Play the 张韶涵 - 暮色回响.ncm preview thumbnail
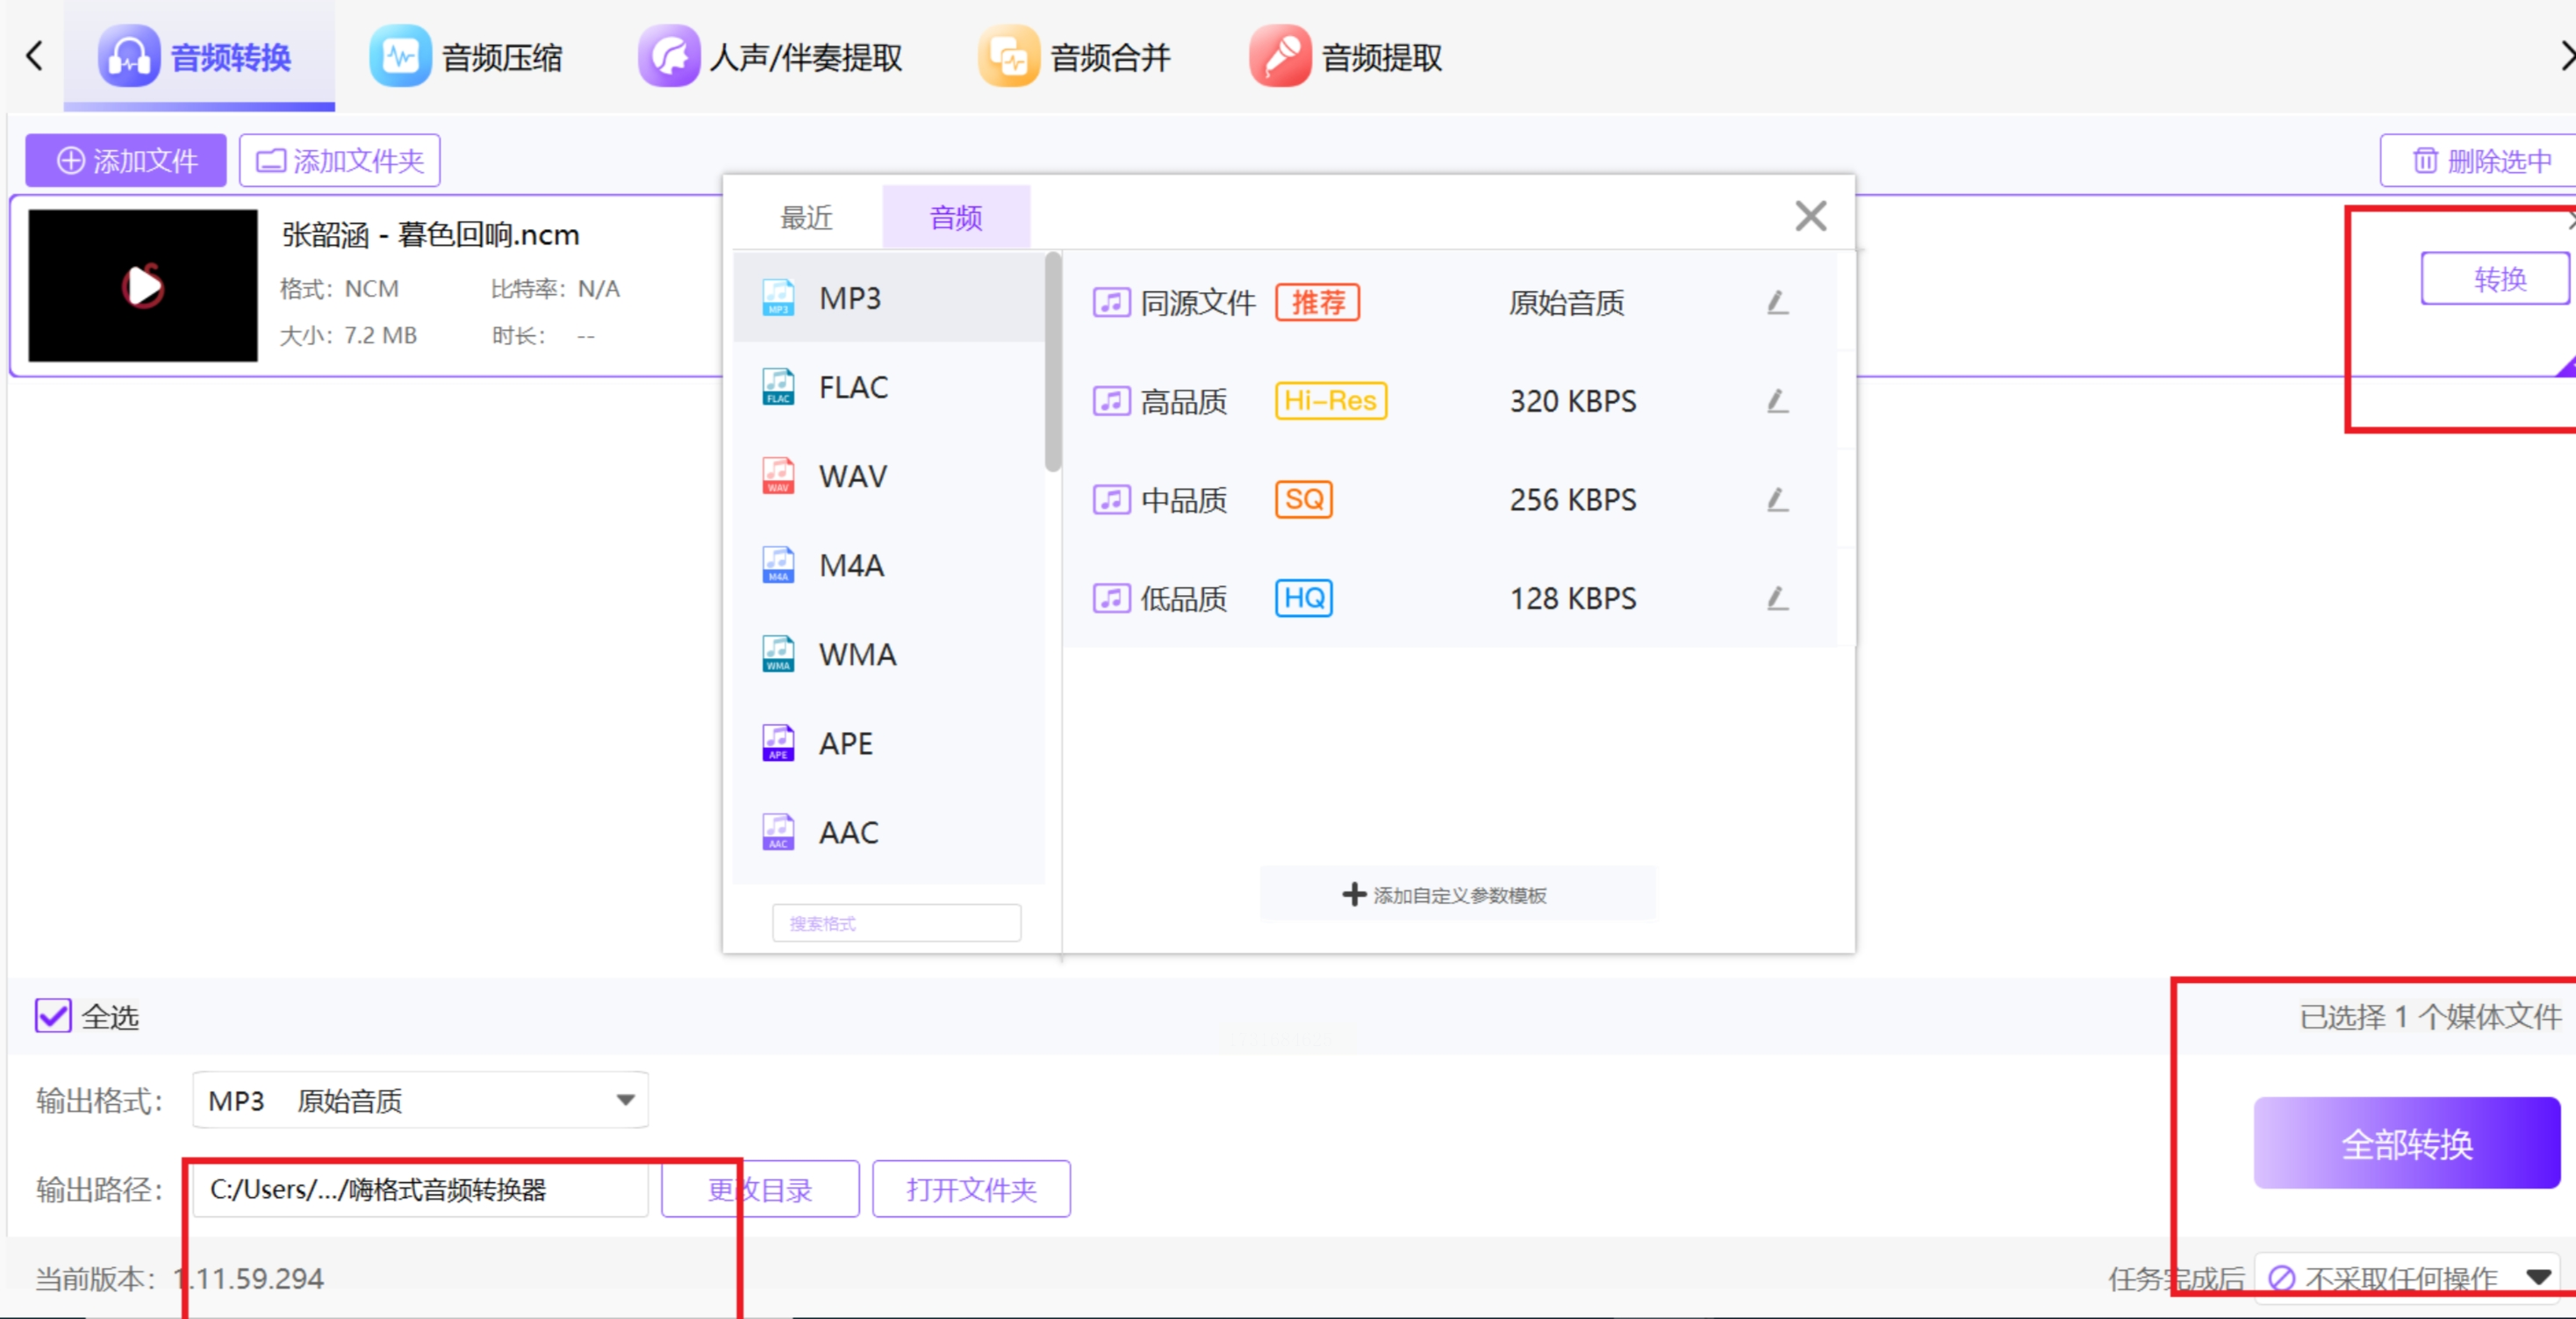Viewport: 2576px width, 1319px height. point(143,286)
